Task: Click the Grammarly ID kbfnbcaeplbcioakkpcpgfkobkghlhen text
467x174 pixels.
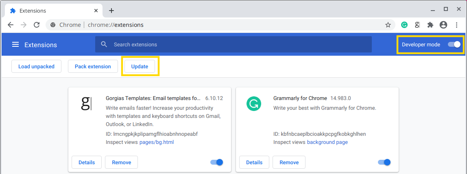Action: (x=320, y=134)
